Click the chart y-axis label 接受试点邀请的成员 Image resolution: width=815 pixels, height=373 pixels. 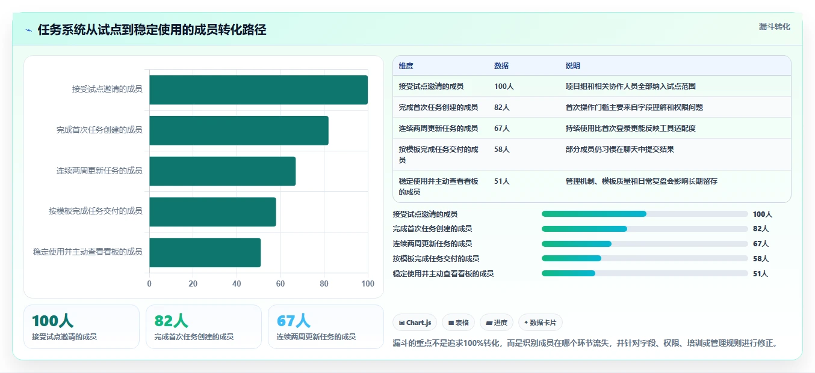click(107, 89)
